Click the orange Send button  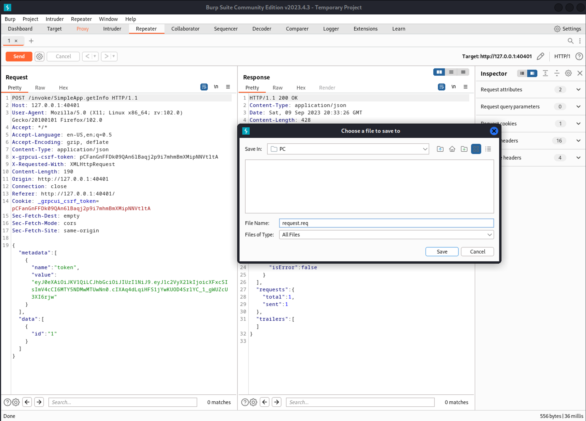point(19,56)
